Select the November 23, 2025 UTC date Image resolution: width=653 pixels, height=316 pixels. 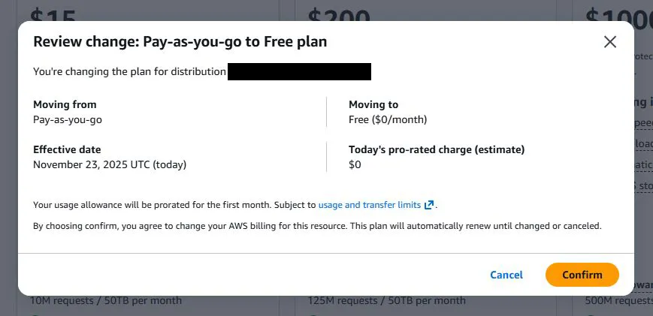110,164
